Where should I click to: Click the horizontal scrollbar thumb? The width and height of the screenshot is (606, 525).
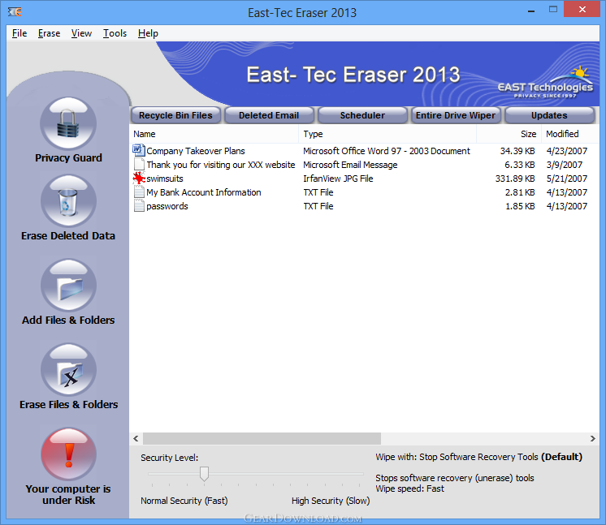coord(262,438)
